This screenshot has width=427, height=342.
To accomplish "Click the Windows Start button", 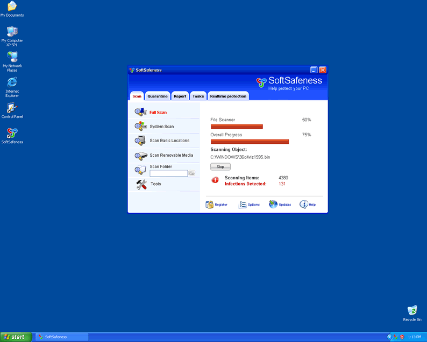I will [x=16, y=337].
